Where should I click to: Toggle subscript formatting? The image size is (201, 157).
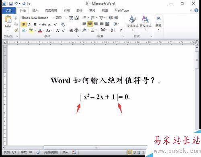coord(49,25)
